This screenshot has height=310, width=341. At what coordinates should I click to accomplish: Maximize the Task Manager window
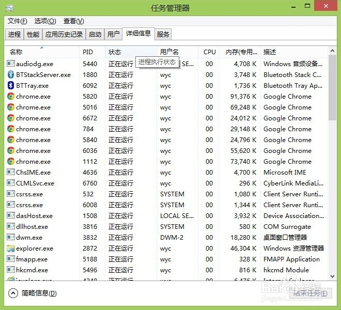(x=307, y=6)
